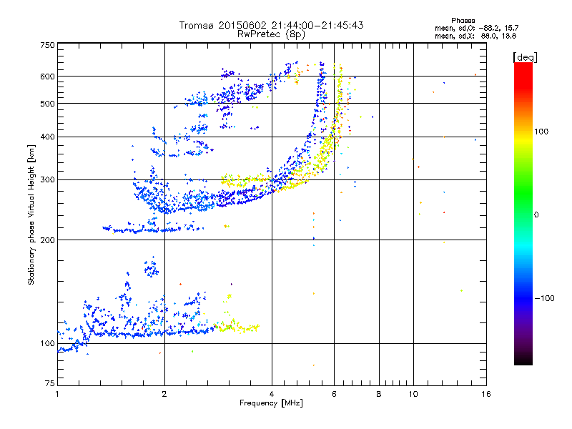Click the x-axis label '10'
This screenshot has width=572, height=429.
point(413,394)
